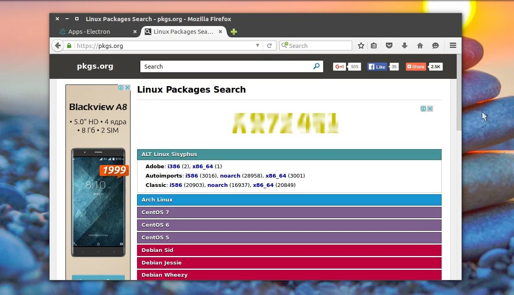The width and height of the screenshot is (514, 295).
Task: Expand the Debian Jessie section
Action: click(x=289, y=263)
